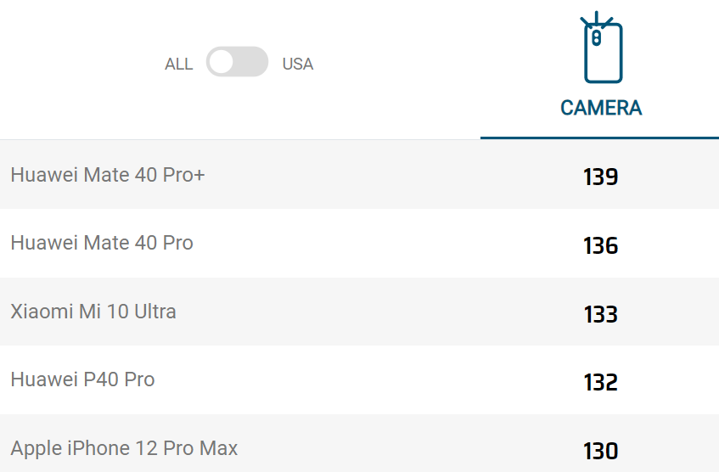Image resolution: width=719 pixels, height=472 pixels.
Task: Select the ALL label beside the switch
Action: (x=179, y=65)
